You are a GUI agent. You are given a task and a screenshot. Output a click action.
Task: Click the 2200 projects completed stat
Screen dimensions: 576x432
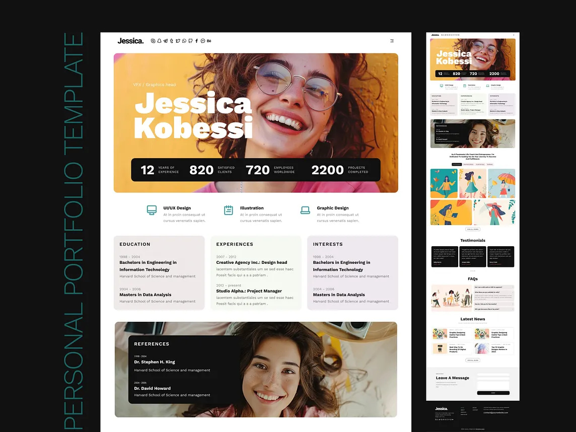(340, 170)
